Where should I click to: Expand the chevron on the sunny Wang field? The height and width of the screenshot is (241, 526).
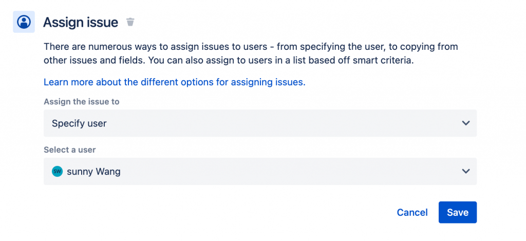[x=466, y=172]
